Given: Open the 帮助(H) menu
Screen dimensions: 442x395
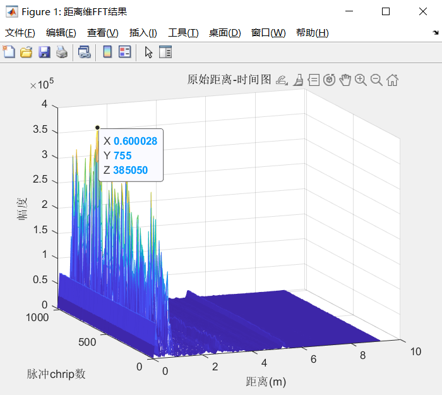Looking at the screenshot, I should 313,33.
